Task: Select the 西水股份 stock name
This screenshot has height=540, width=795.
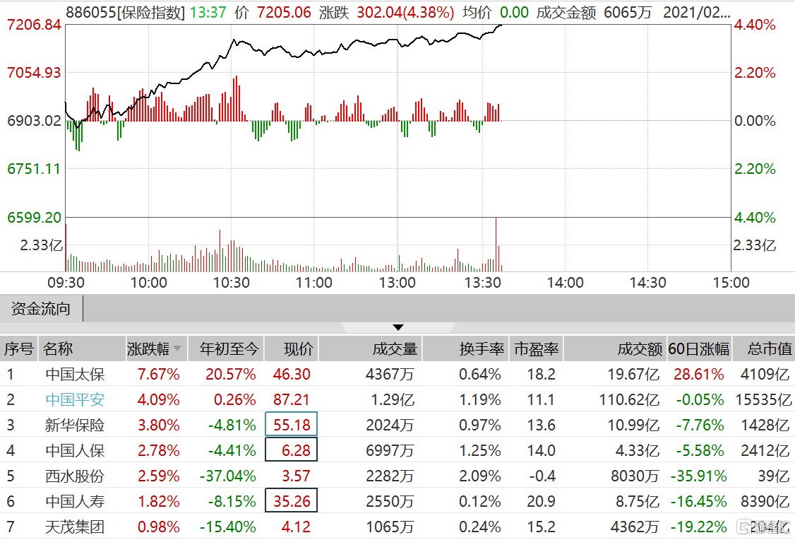Action: pyautogui.click(x=75, y=476)
